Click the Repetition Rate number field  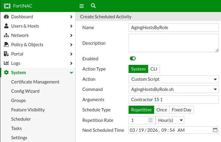point(142,120)
